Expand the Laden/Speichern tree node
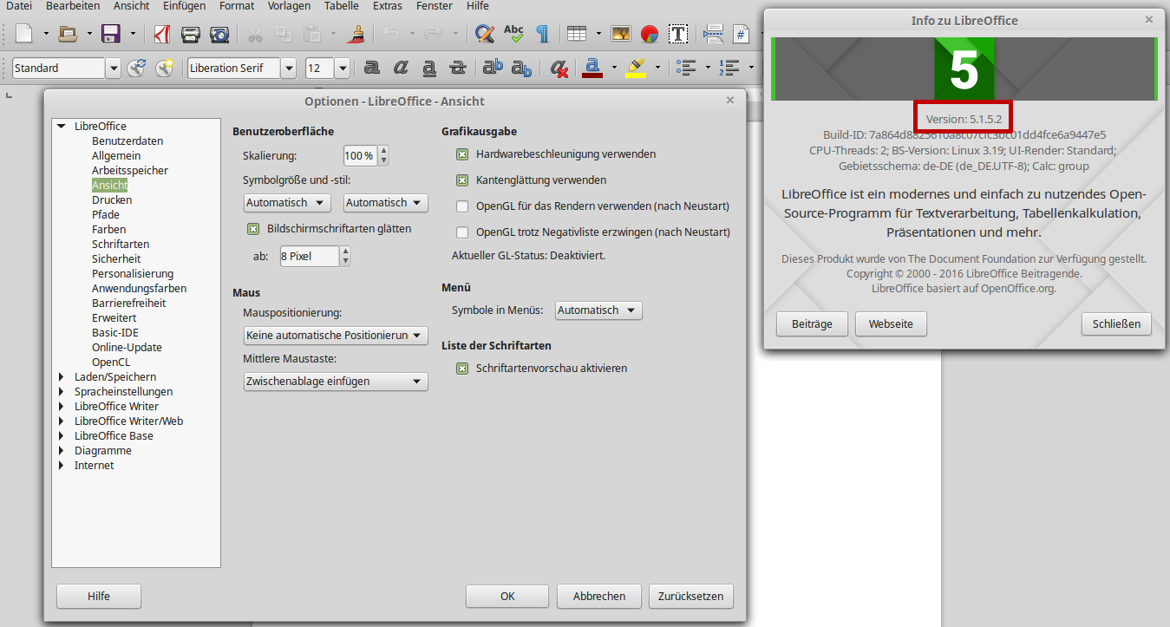Image resolution: width=1170 pixels, height=627 pixels. pos(61,377)
